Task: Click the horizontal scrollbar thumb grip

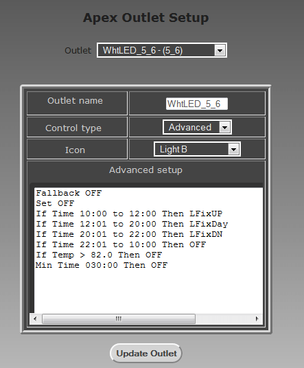Action: [119, 319]
